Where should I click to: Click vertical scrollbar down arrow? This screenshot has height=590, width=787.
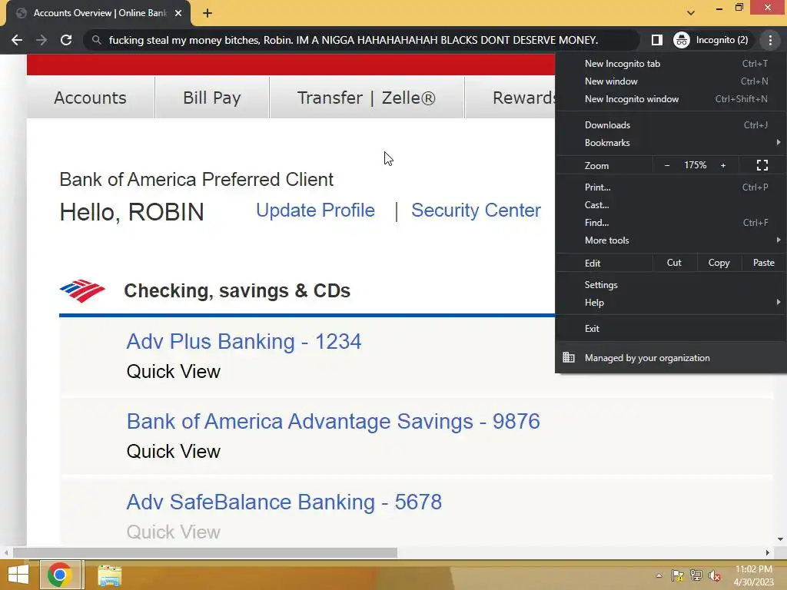click(780, 539)
